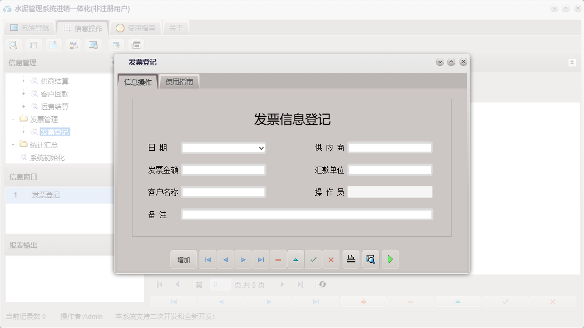Click the next-record arrow in the dialog toolbar
The image size is (584, 328).
[x=243, y=260]
